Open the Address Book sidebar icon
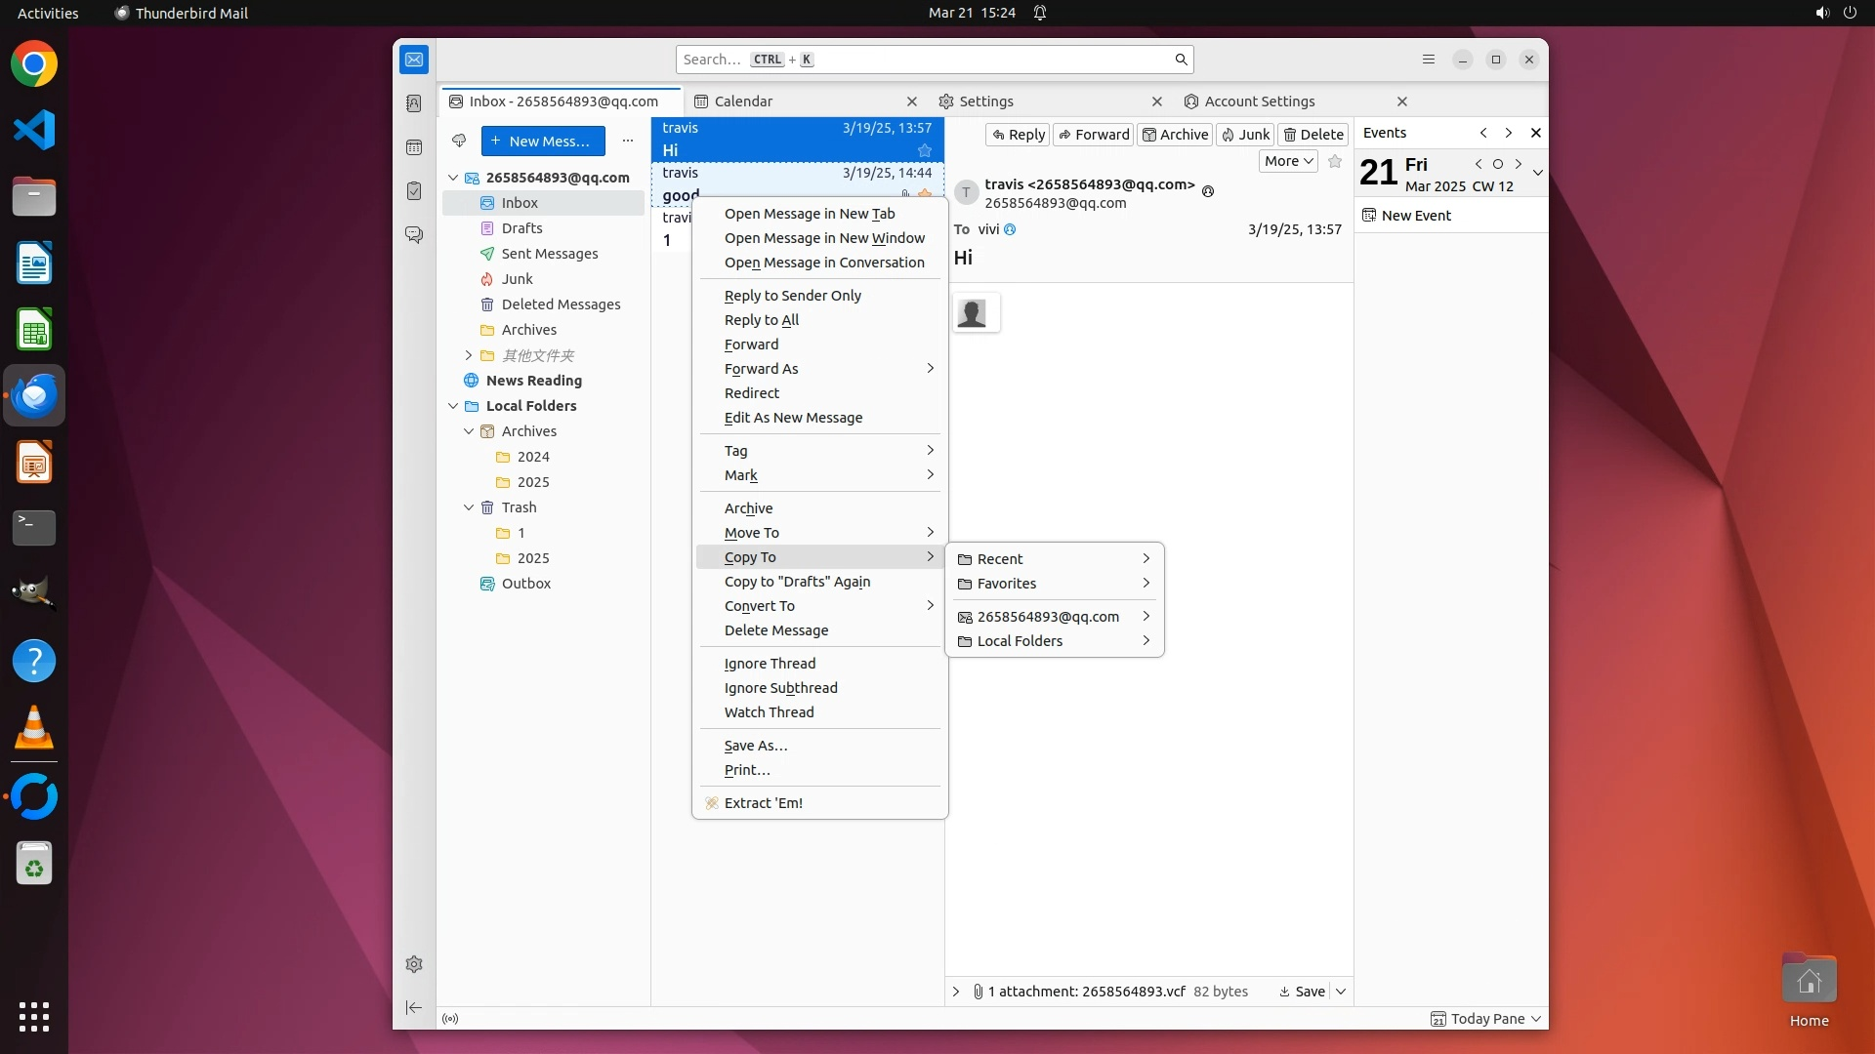Image resolution: width=1875 pixels, height=1054 pixels. [x=414, y=103]
